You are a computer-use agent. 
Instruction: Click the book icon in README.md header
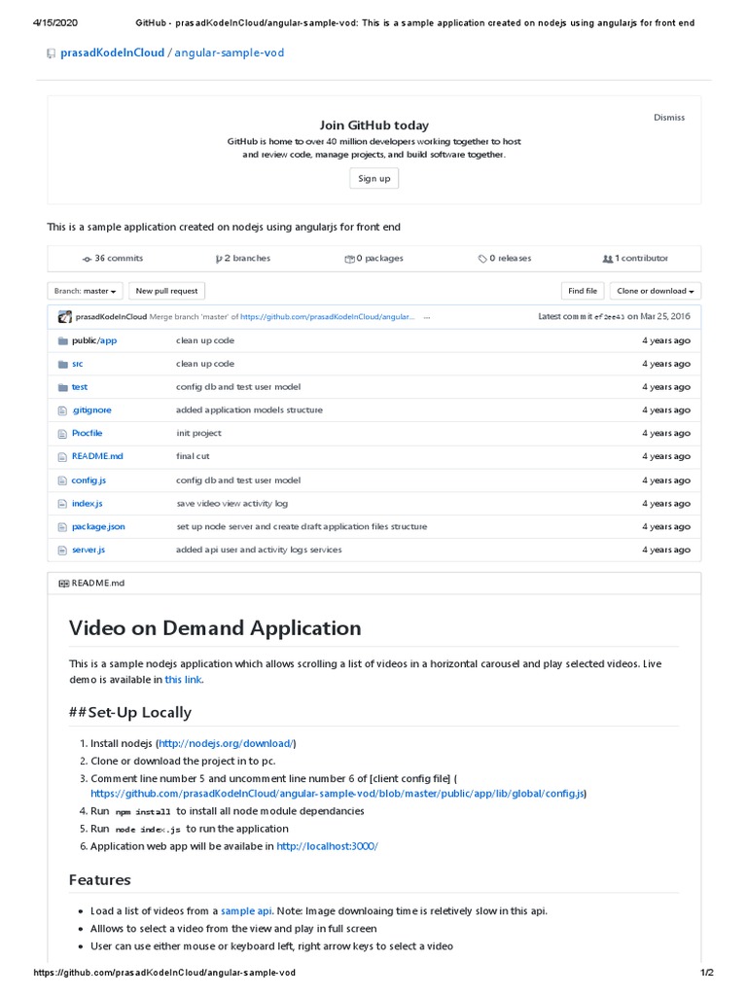(x=63, y=584)
